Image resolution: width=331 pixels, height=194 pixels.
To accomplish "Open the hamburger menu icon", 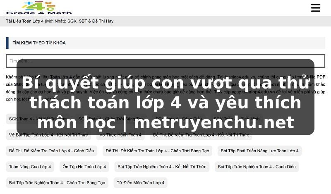I will coord(316,8).
